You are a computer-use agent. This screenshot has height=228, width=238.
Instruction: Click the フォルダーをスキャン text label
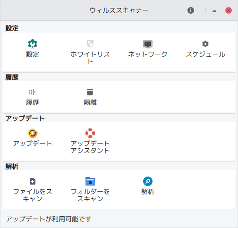pos(90,195)
